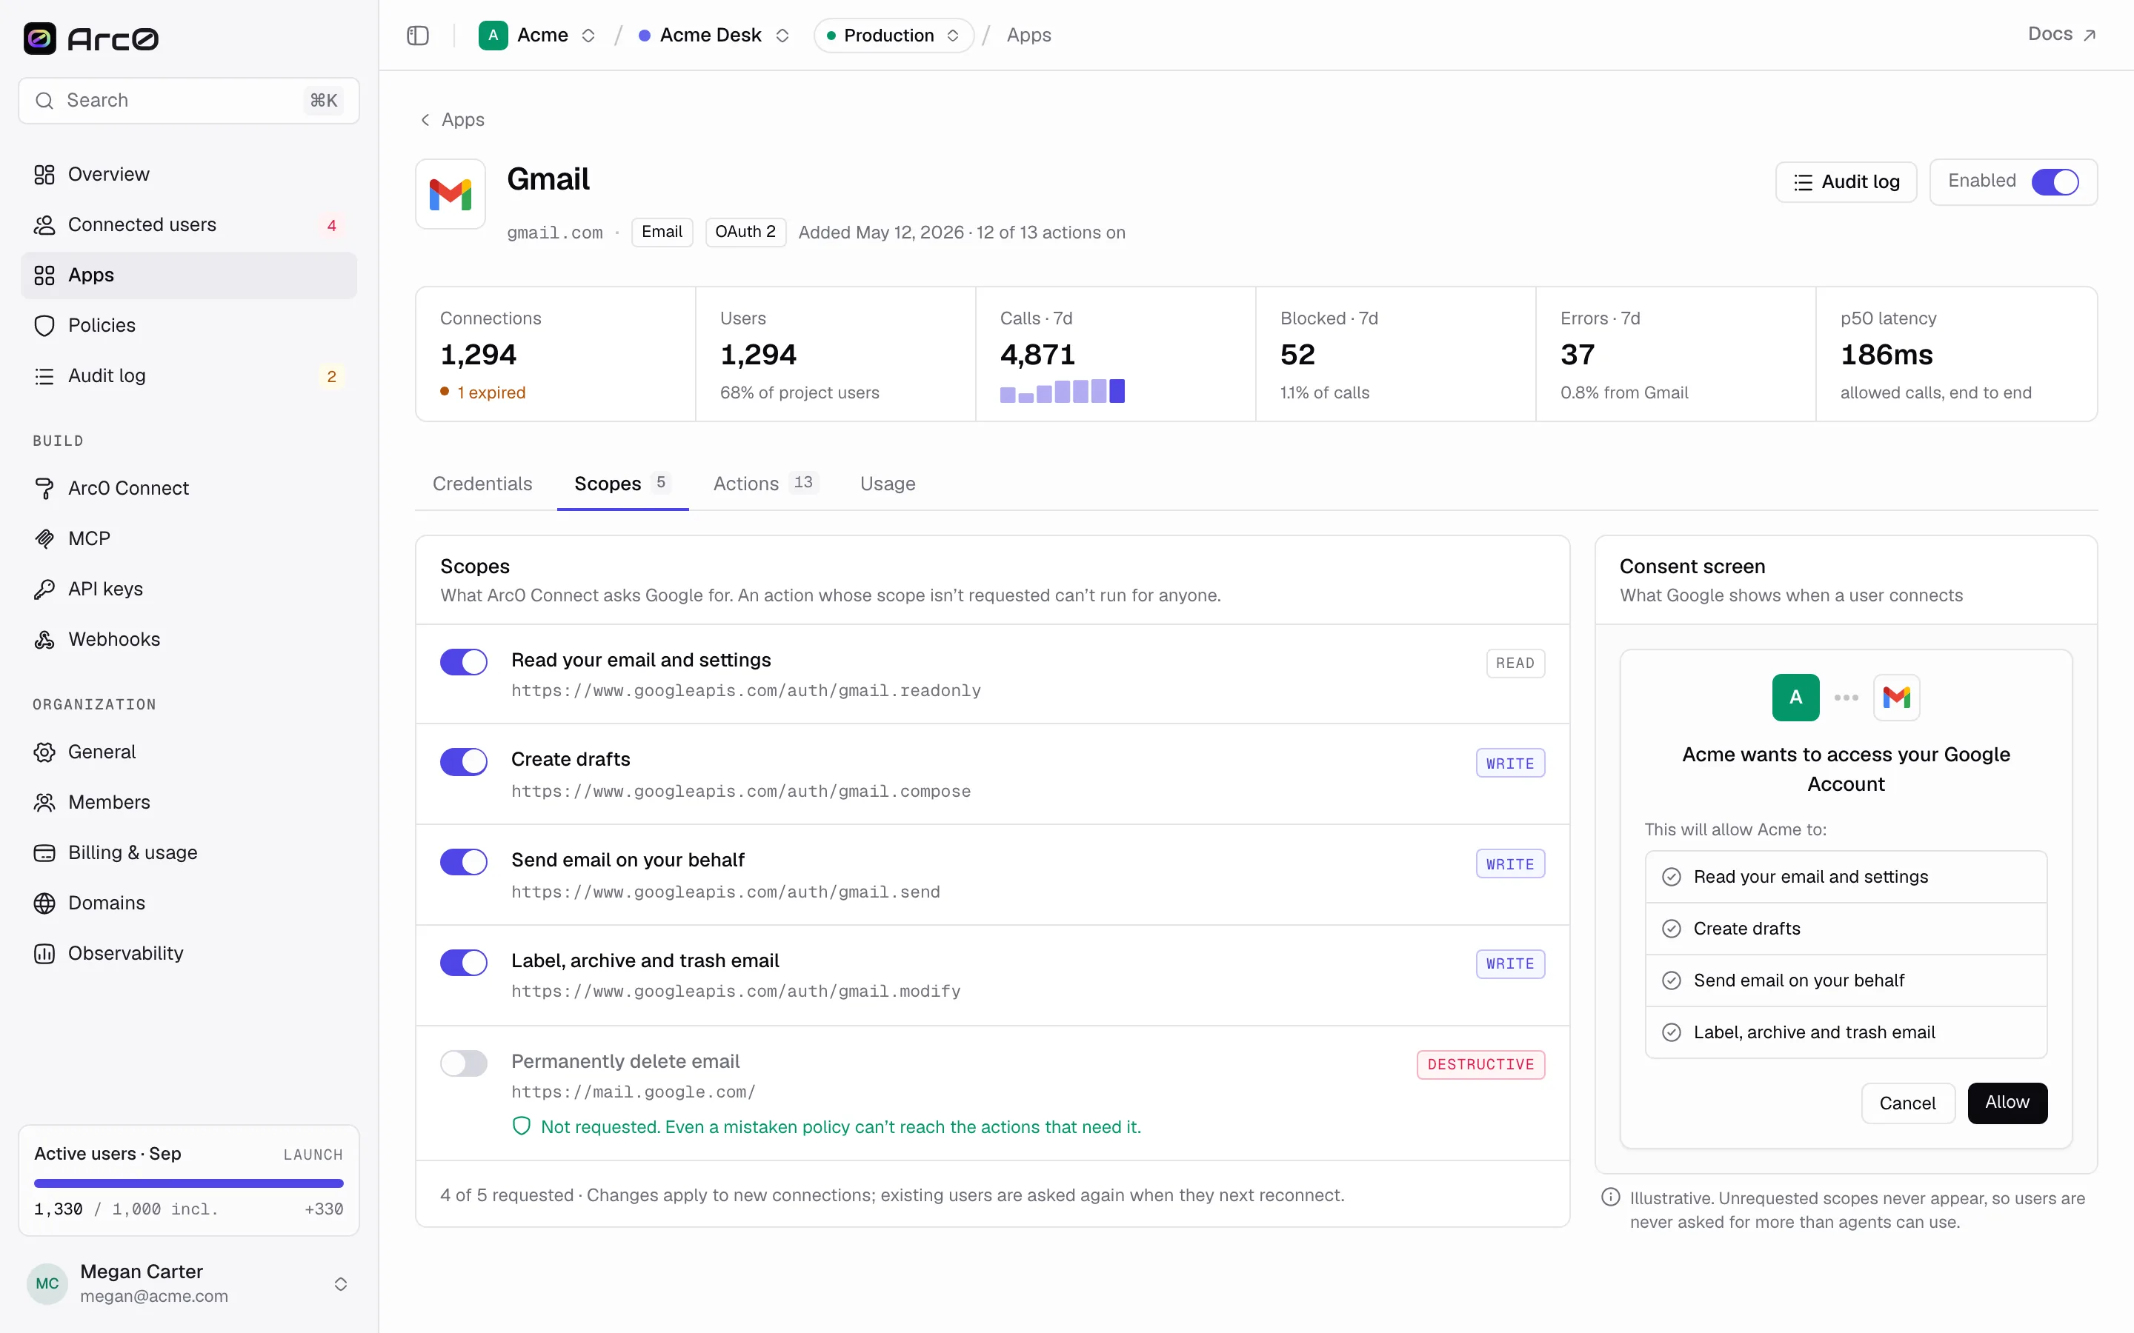Image resolution: width=2134 pixels, height=1333 pixels.
Task: Click the General gear icon
Action: point(44,752)
